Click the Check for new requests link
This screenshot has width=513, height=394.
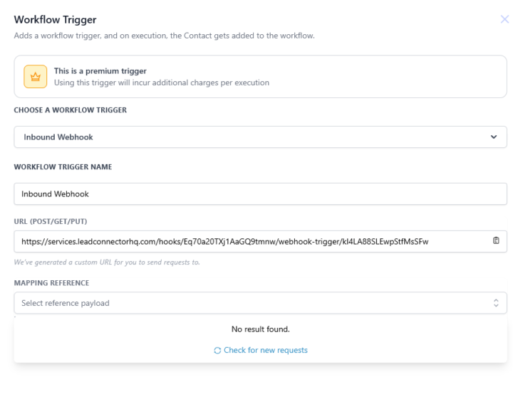265,350
